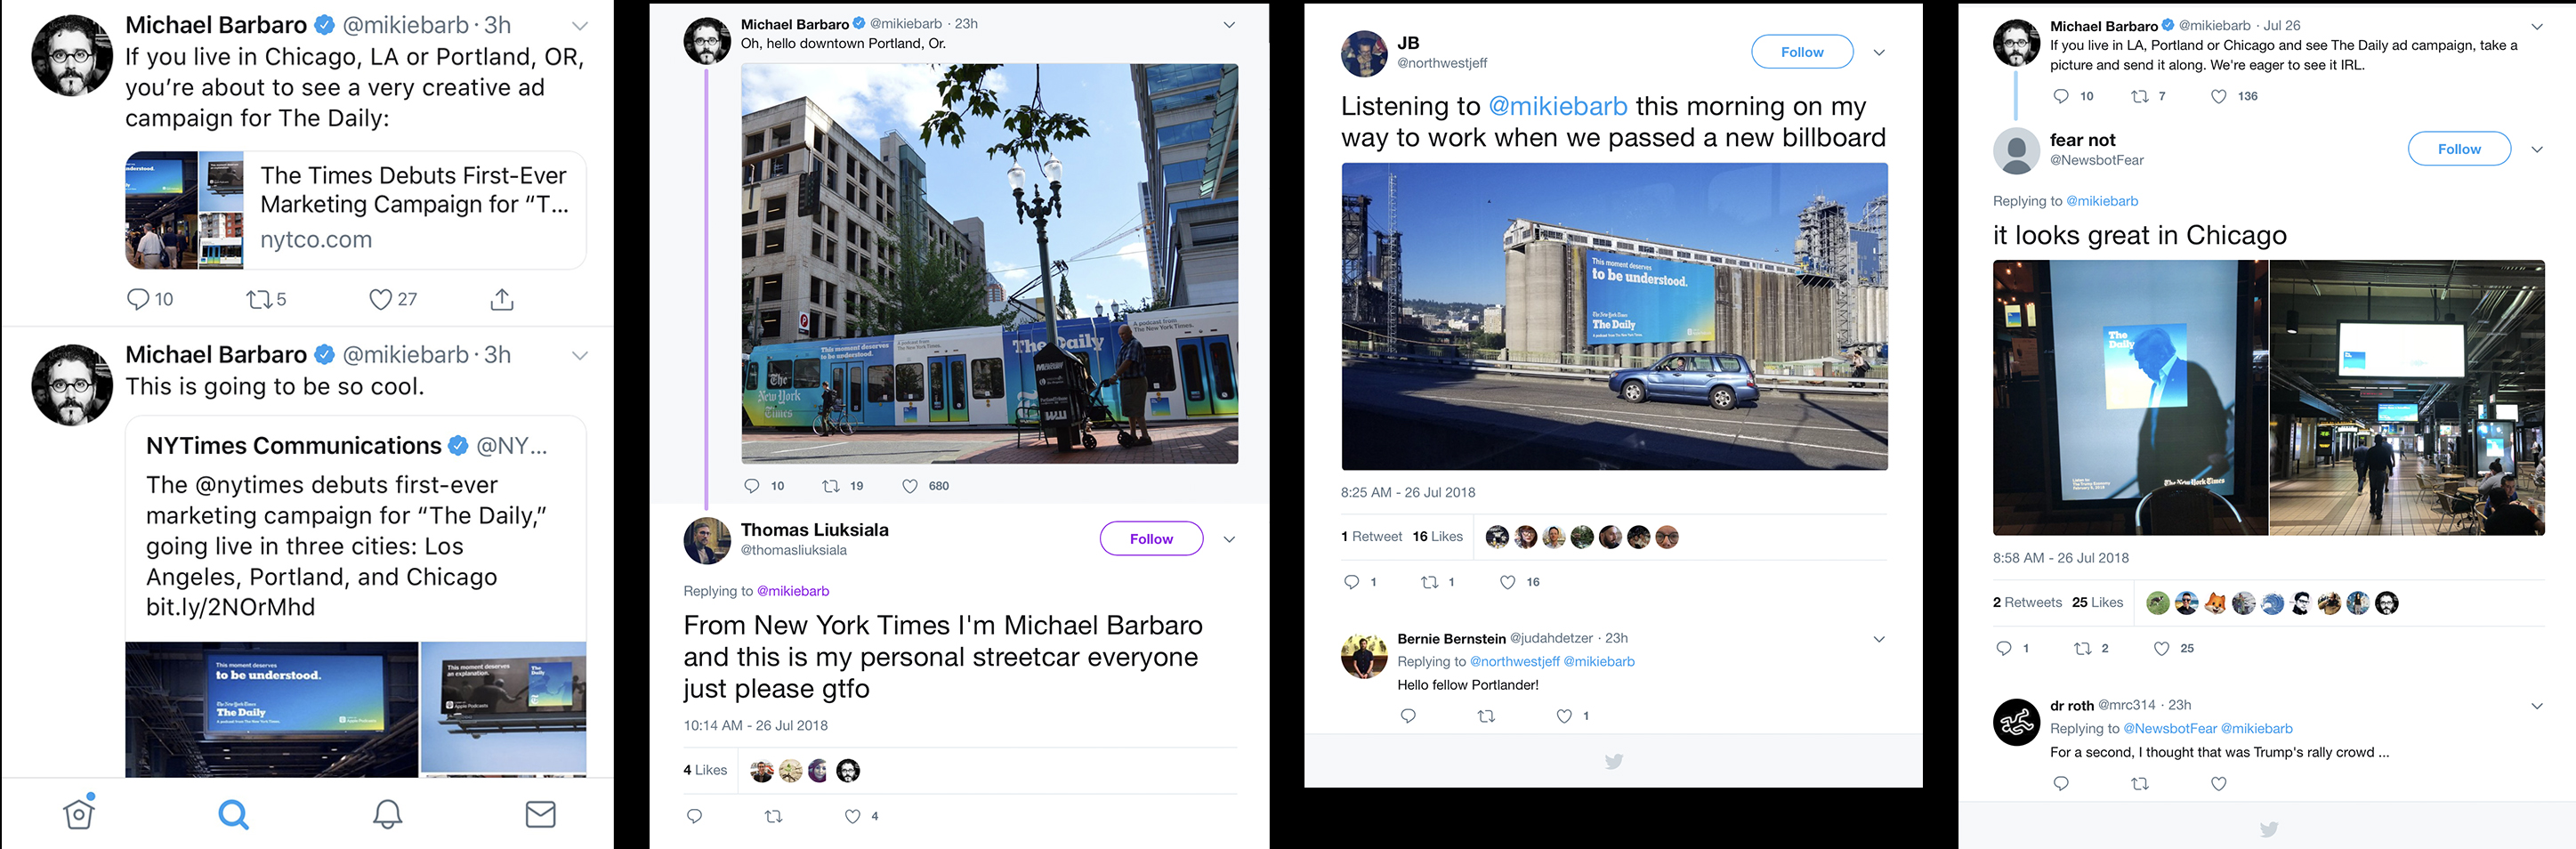Expand options chevron beside fear not's Follow button

(x=2537, y=149)
